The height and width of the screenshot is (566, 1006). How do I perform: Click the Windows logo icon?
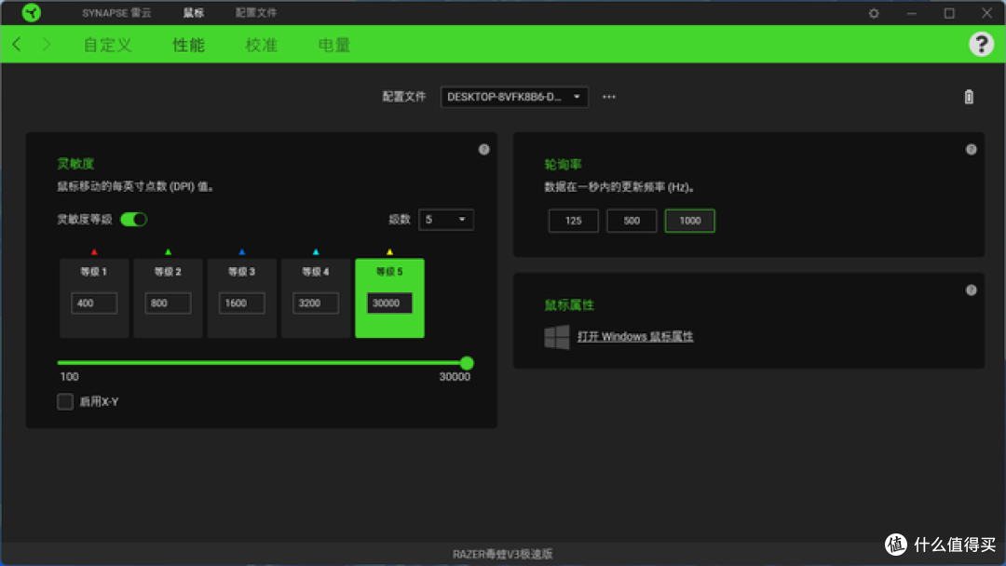tap(556, 336)
